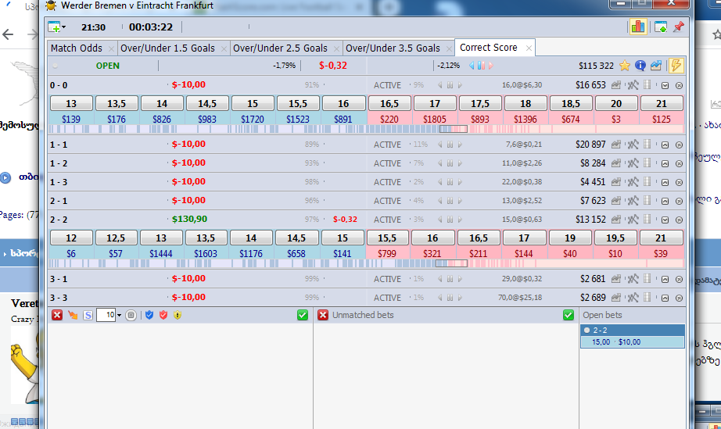721x429 pixels.
Task: Toggle the green checkmark in Unmatched bets panel
Action: point(569,315)
